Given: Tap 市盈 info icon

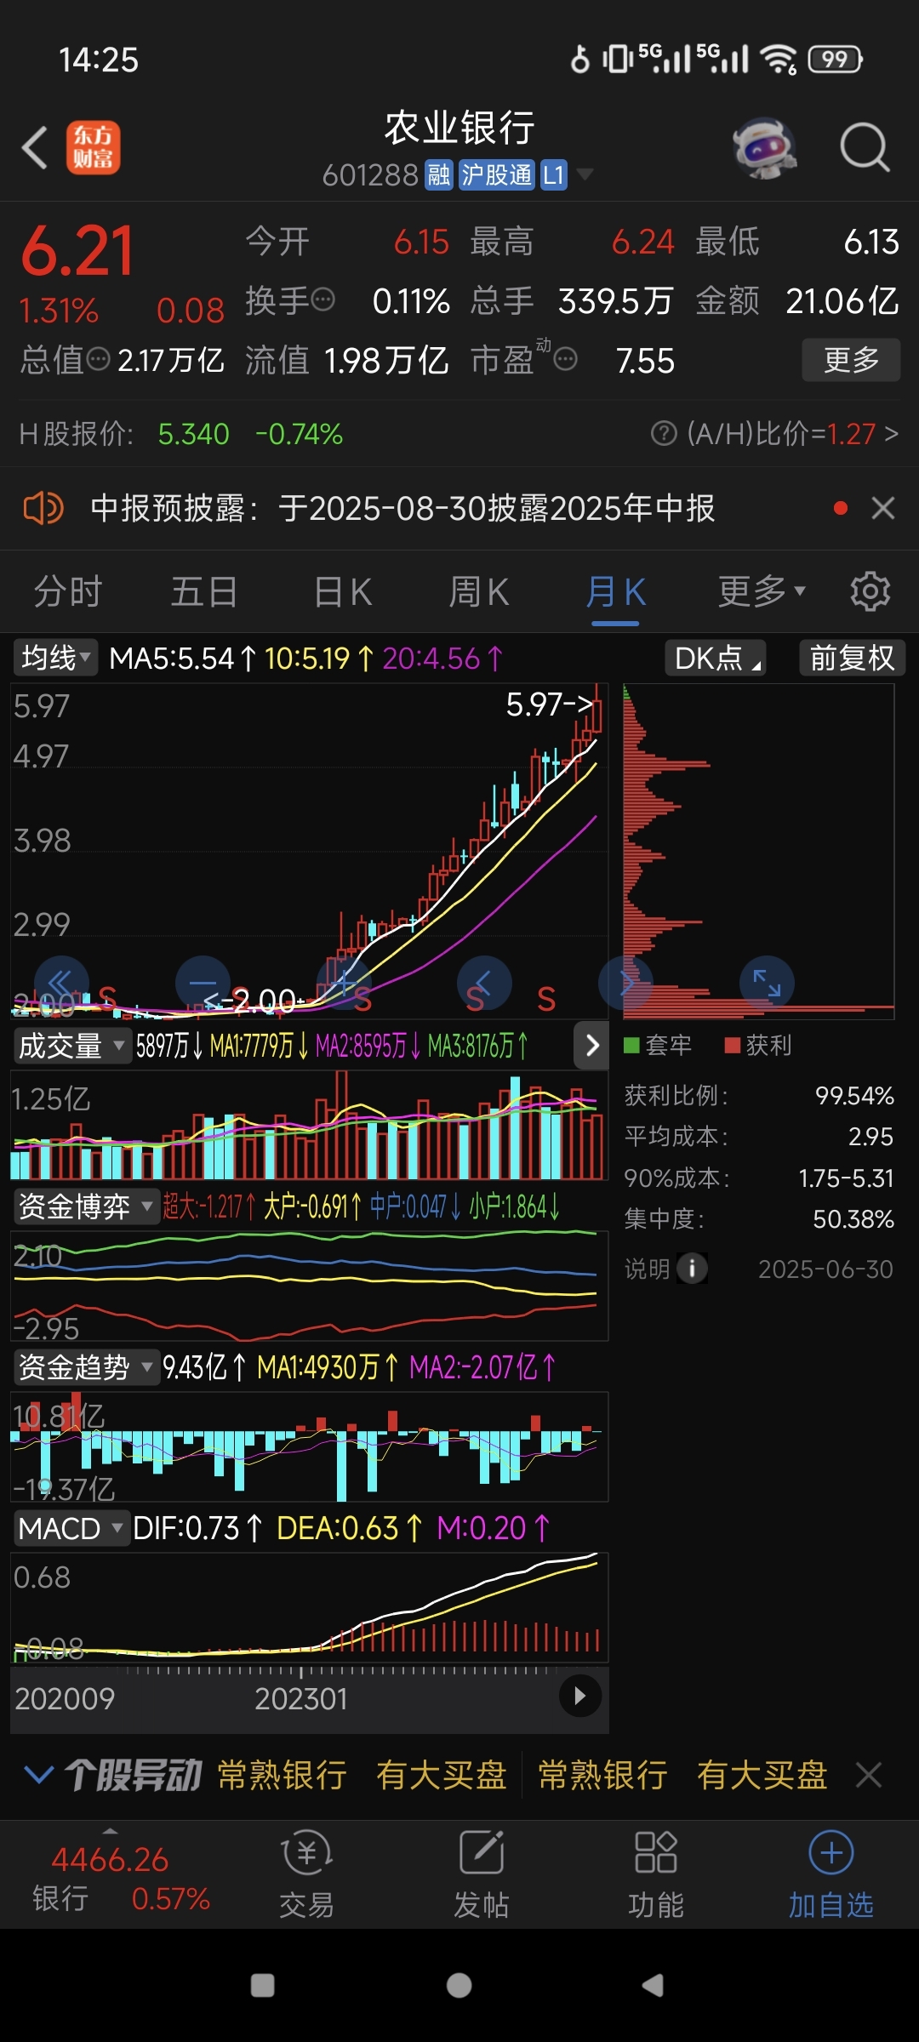Looking at the screenshot, I should point(566,359).
